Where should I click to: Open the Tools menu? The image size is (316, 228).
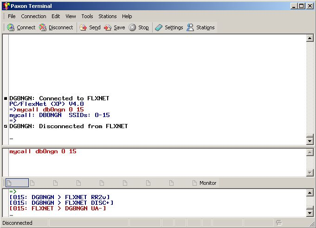click(87, 16)
